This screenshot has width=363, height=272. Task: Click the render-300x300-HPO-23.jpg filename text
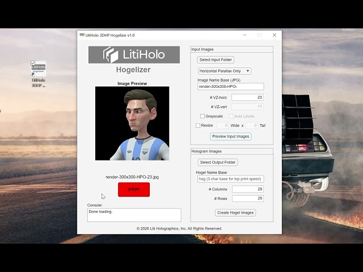click(x=132, y=177)
